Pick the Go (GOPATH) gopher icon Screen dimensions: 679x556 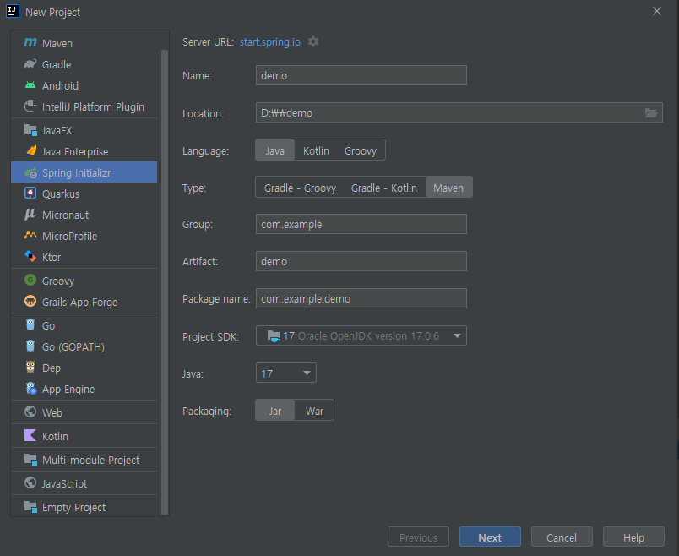pyautogui.click(x=30, y=346)
